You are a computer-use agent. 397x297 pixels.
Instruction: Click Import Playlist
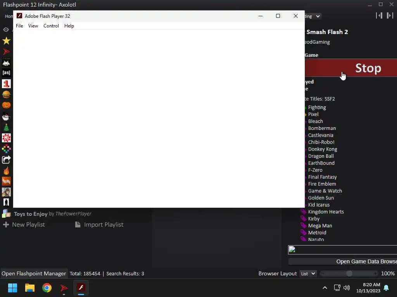tap(99, 225)
